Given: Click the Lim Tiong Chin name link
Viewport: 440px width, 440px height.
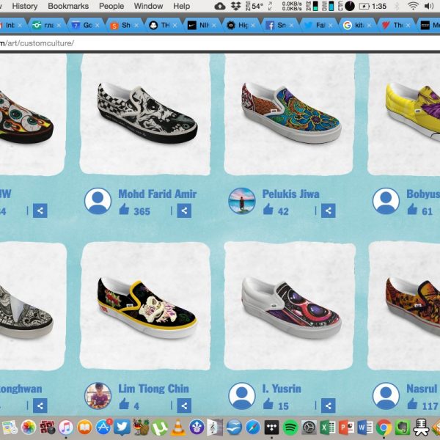Looking at the screenshot, I should pos(153,389).
